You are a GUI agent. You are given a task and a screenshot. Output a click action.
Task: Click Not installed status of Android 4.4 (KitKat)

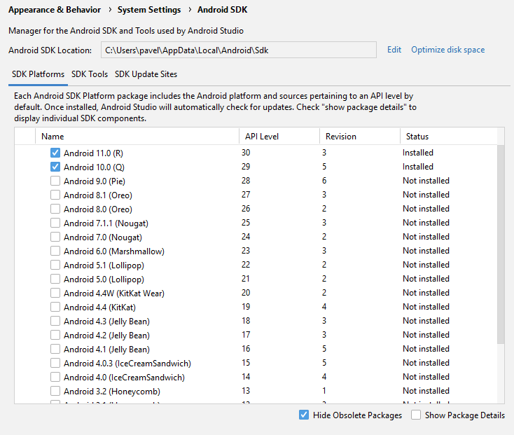pyautogui.click(x=426, y=307)
